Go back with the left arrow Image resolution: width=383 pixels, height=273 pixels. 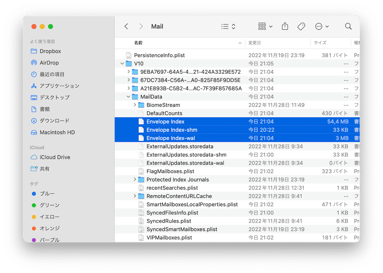[x=126, y=26]
